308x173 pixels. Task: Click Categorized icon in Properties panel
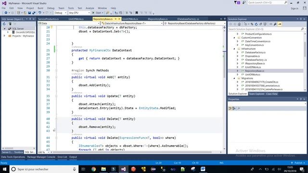coord(230,108)
